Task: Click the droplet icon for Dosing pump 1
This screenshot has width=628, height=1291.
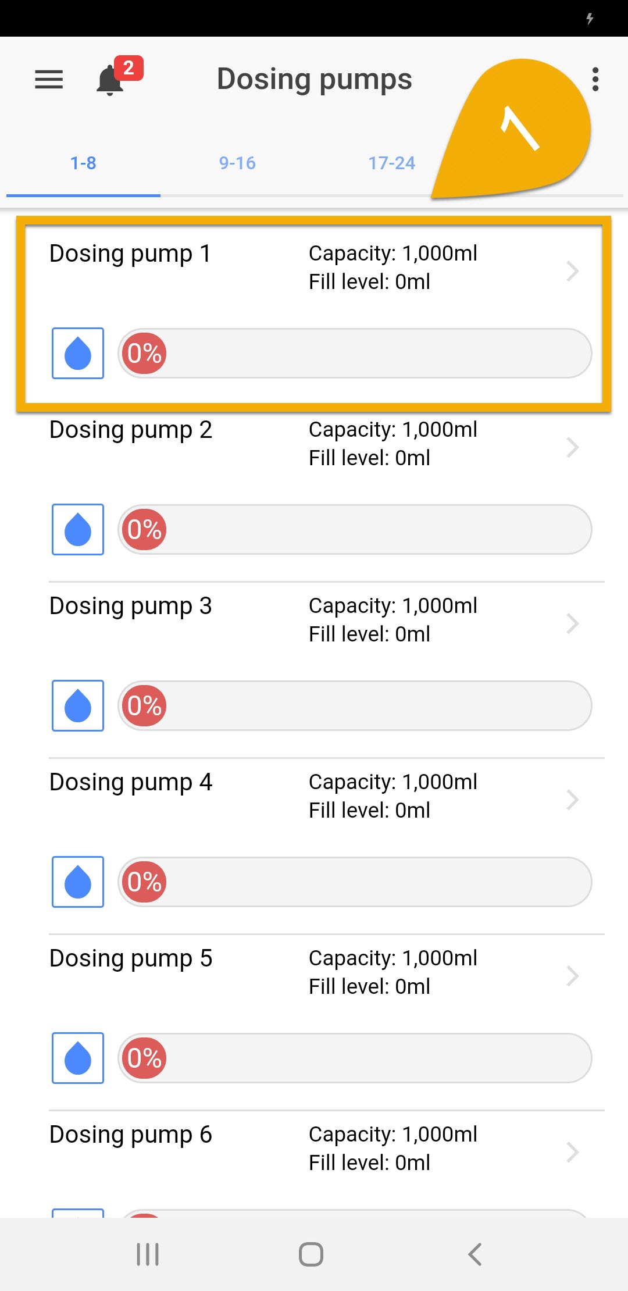Action: click(x=77, y=353)
